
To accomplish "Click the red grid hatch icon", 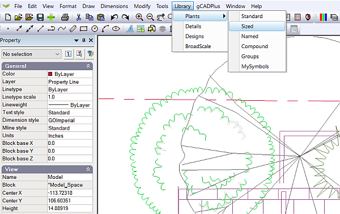I will click(297, 17).
